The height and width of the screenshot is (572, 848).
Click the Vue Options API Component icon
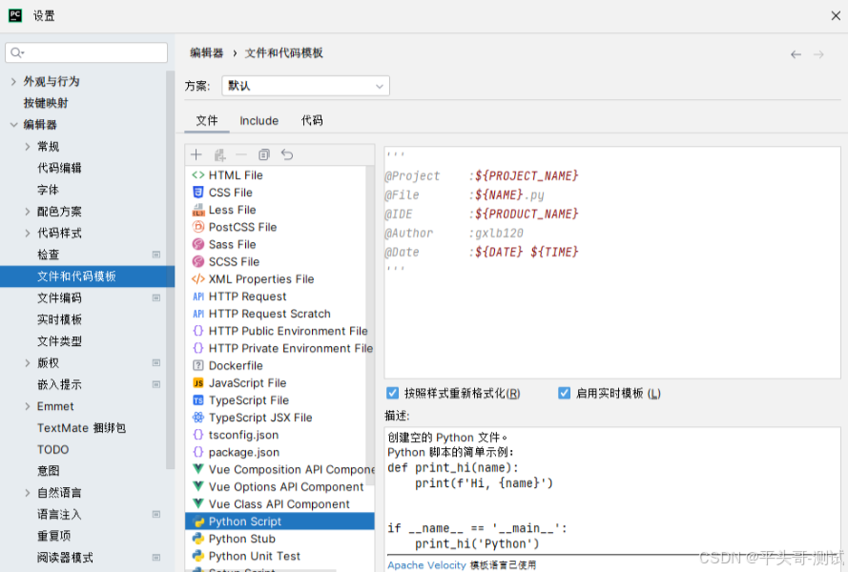(x=198, y=486)
